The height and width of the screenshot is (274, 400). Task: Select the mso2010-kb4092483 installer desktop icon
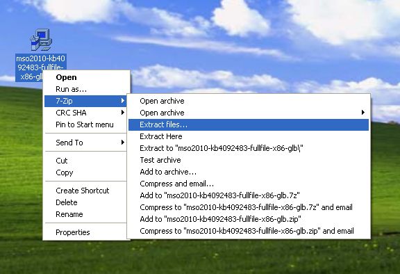(x=41, y=40)
